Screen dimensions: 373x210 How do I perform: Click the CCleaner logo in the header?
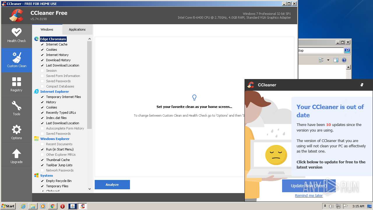tap(16, 15)
